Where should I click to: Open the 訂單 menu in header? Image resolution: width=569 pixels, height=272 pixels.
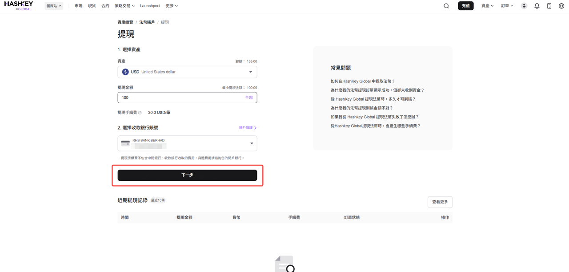click(507, 6)
